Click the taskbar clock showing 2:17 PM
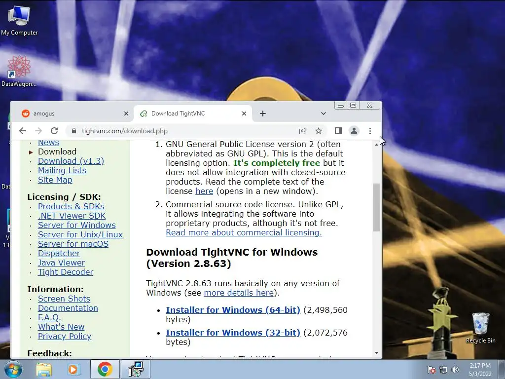 tap(480, 370)
